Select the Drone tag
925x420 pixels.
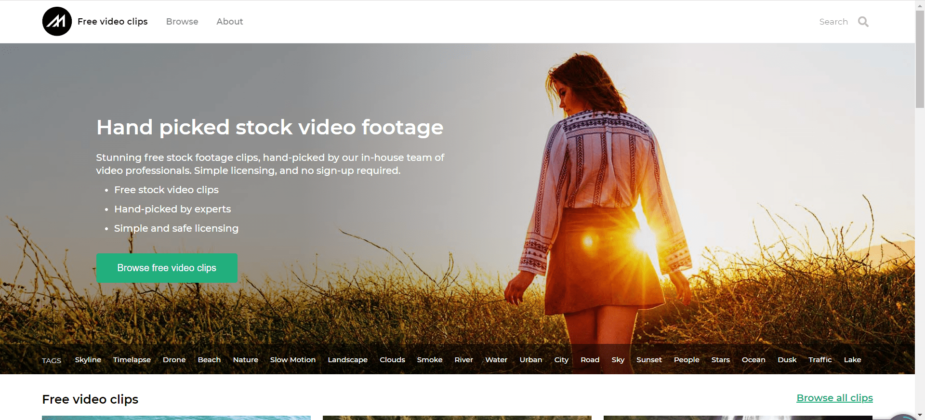tap(174, 360)
